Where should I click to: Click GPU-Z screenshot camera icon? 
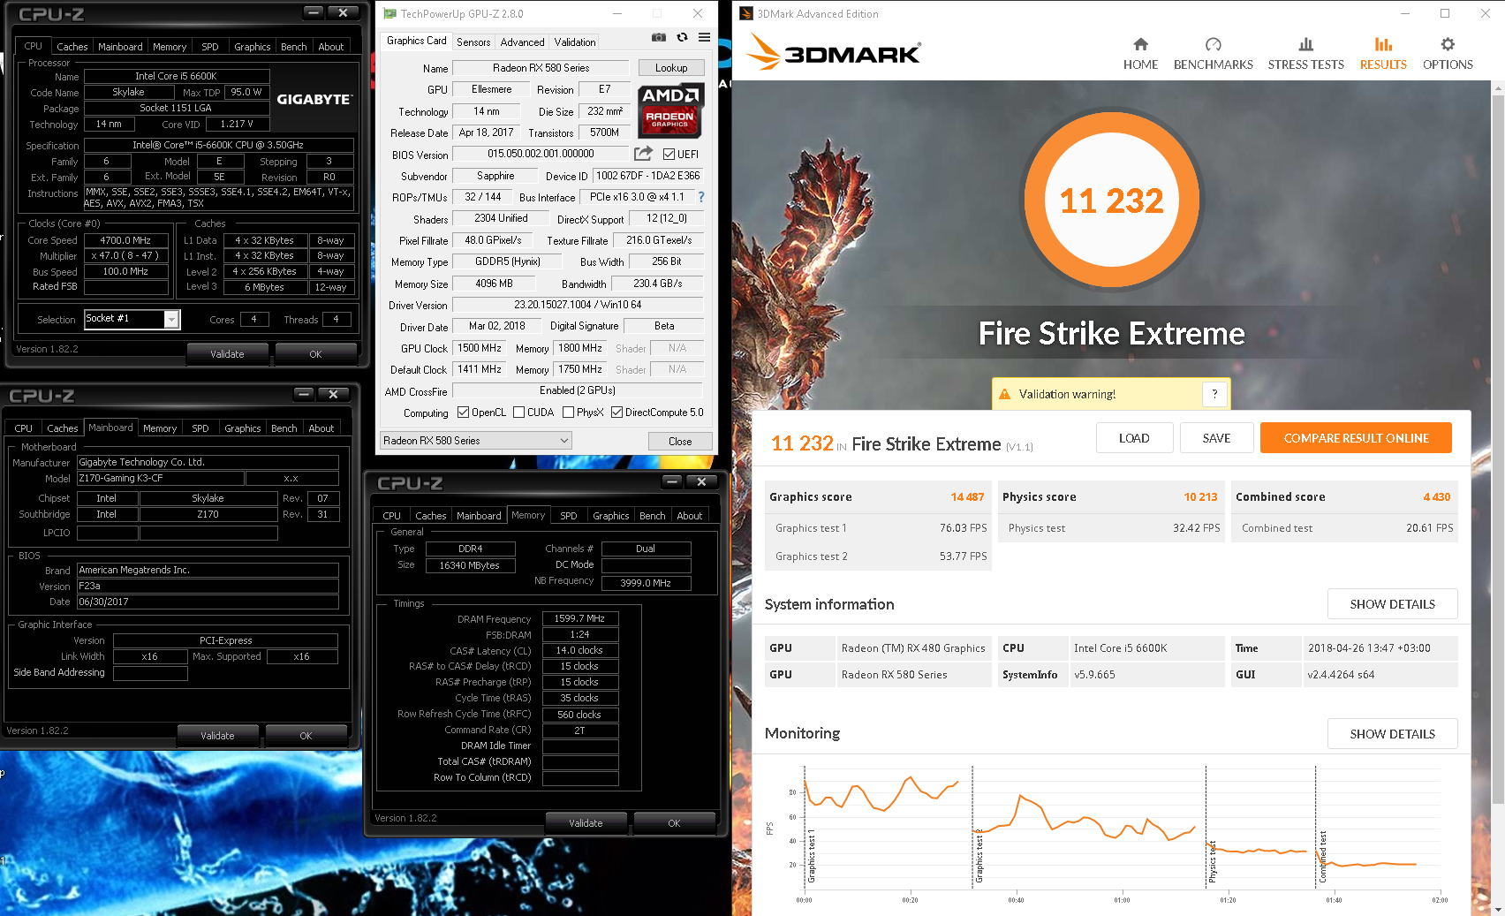pyautogui.click(x=659, y=37)
